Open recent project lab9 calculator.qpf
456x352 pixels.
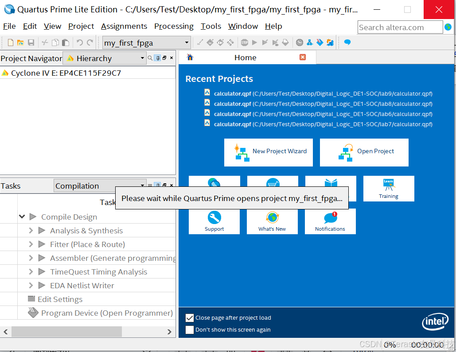pyautogui.click(x=323, y=93)
